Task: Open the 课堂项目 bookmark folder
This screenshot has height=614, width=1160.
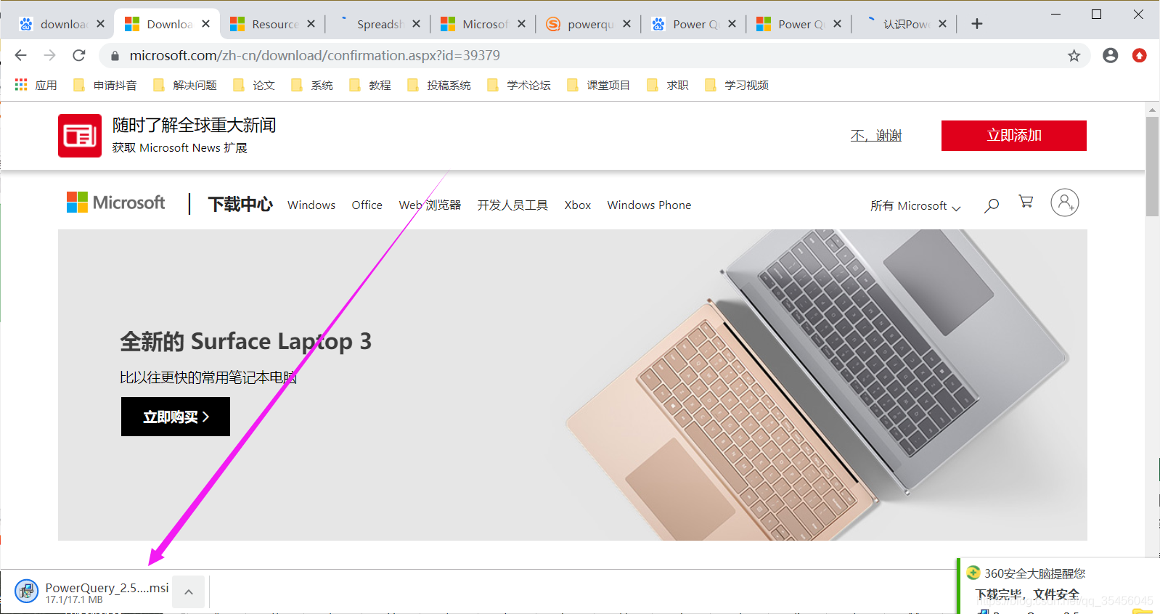Action: (x=599, y=85)
